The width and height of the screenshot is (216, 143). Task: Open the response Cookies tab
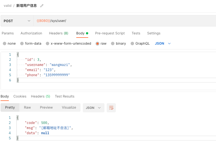20,96
